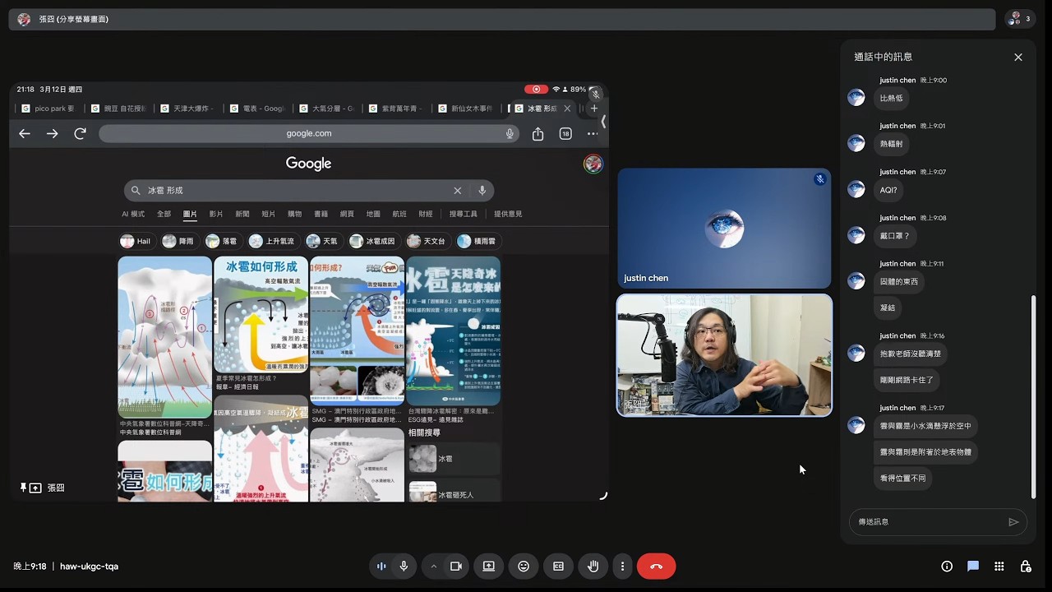Click the google.com address bar
Image resolution: width=1052 pixels, height=592 pixels.
[309, 133]
